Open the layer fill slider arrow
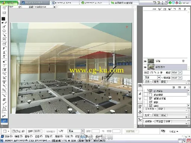This screenshot has height=143, width=191. coord(180,72)
